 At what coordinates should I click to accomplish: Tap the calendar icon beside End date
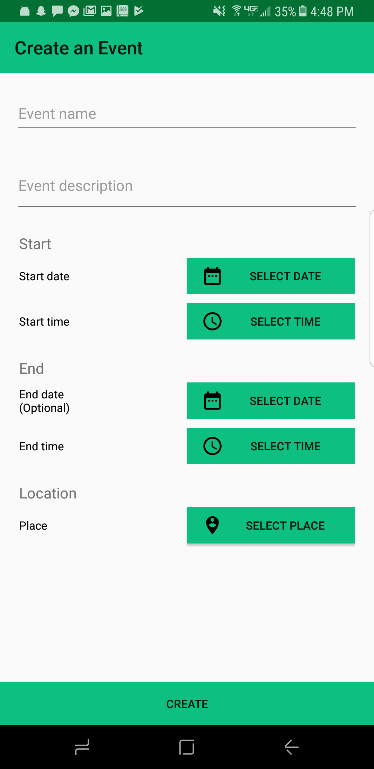212,401
